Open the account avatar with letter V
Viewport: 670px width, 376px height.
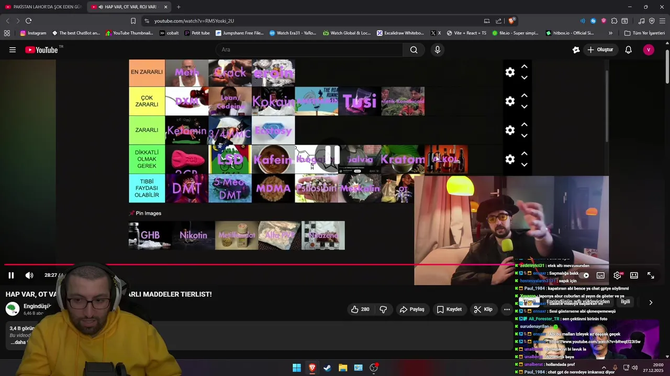coord(649,50)
